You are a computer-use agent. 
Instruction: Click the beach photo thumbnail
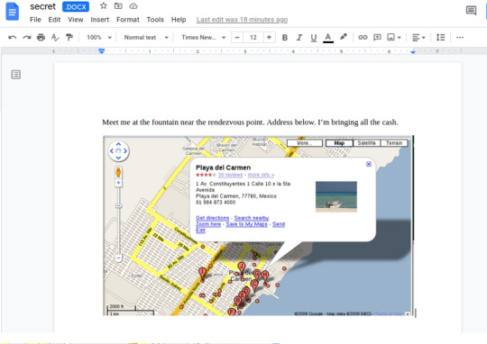336,196
